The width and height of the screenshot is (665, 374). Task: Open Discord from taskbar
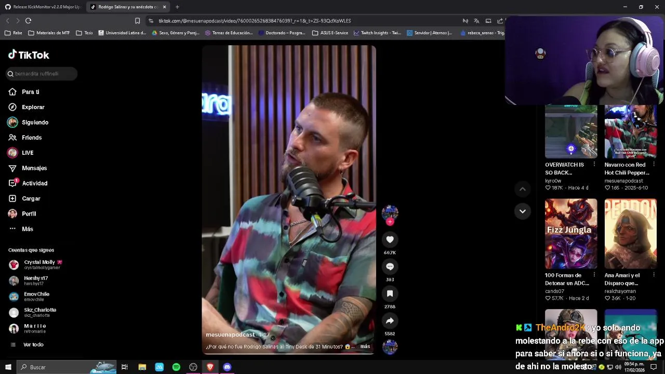coord(227,367)
